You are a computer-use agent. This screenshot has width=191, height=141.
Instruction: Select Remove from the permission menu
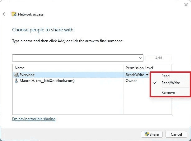tap(168, 93)
